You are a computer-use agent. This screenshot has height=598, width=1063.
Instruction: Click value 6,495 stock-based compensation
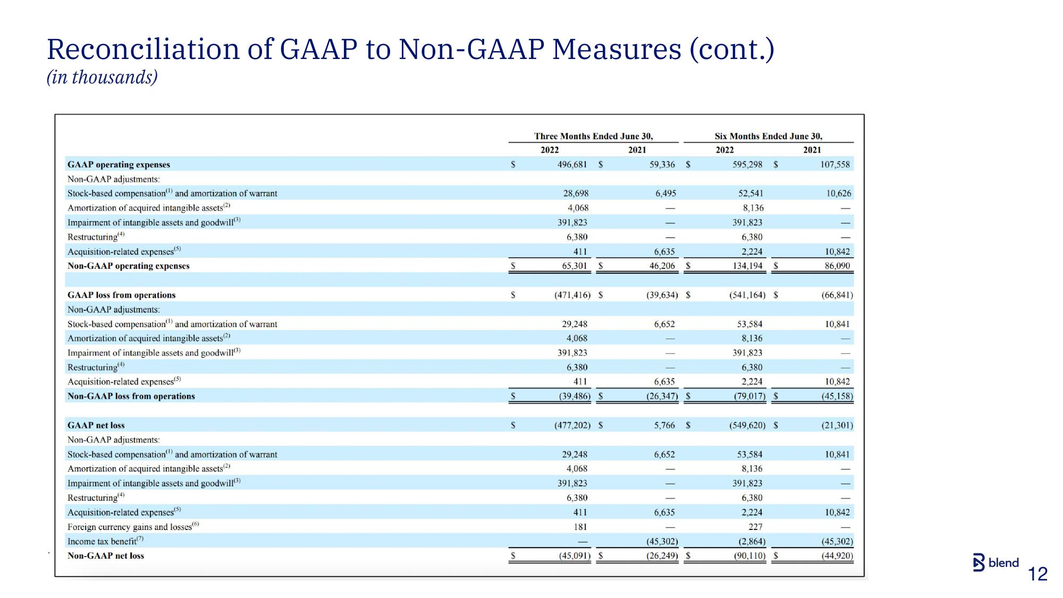click(665, 193)
